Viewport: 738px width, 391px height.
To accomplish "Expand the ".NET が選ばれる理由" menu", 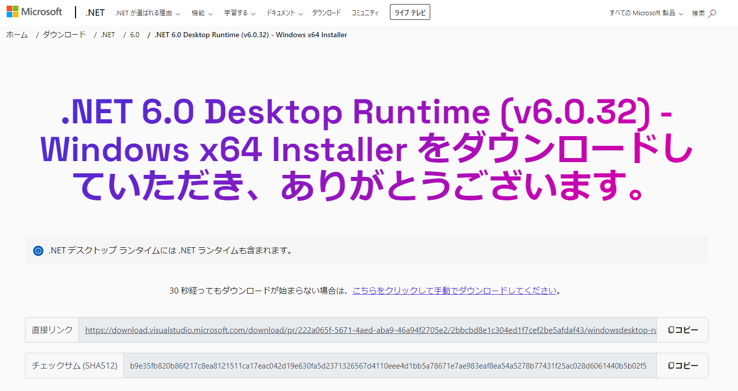I will tap(147, 13).
